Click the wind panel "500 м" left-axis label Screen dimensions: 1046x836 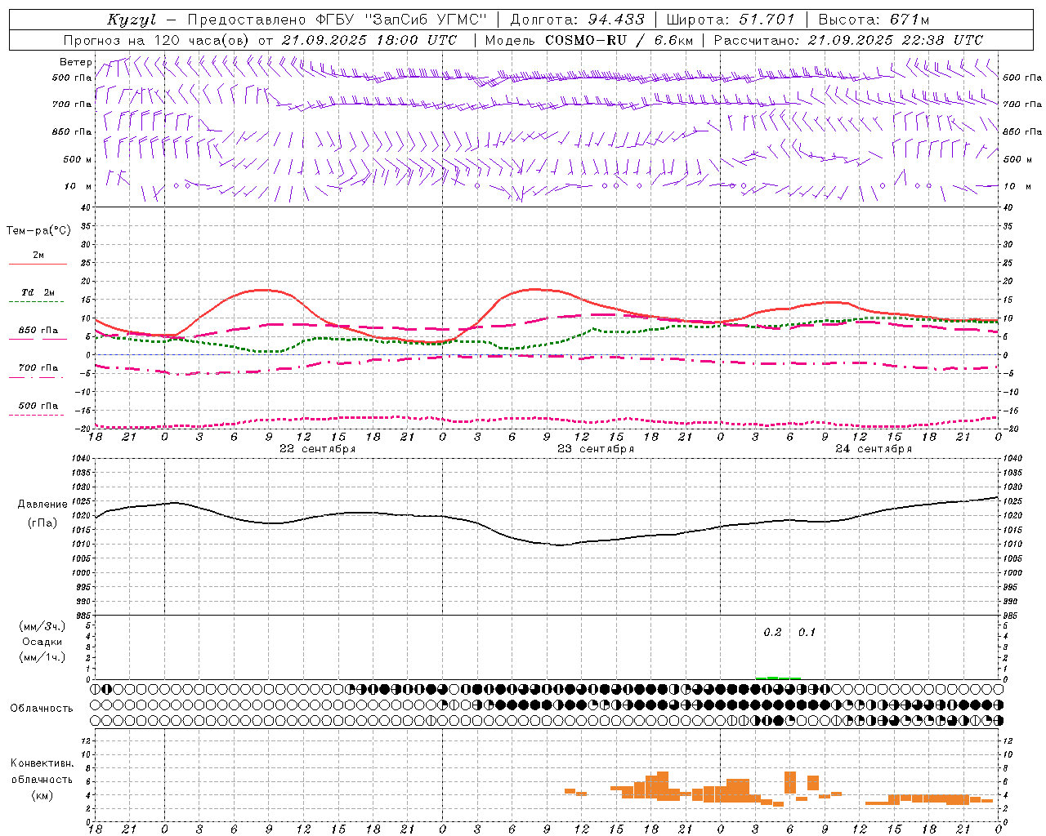[78, 159]
